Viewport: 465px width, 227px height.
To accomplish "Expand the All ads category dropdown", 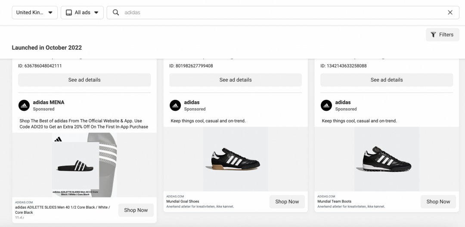I will point(82,12).
